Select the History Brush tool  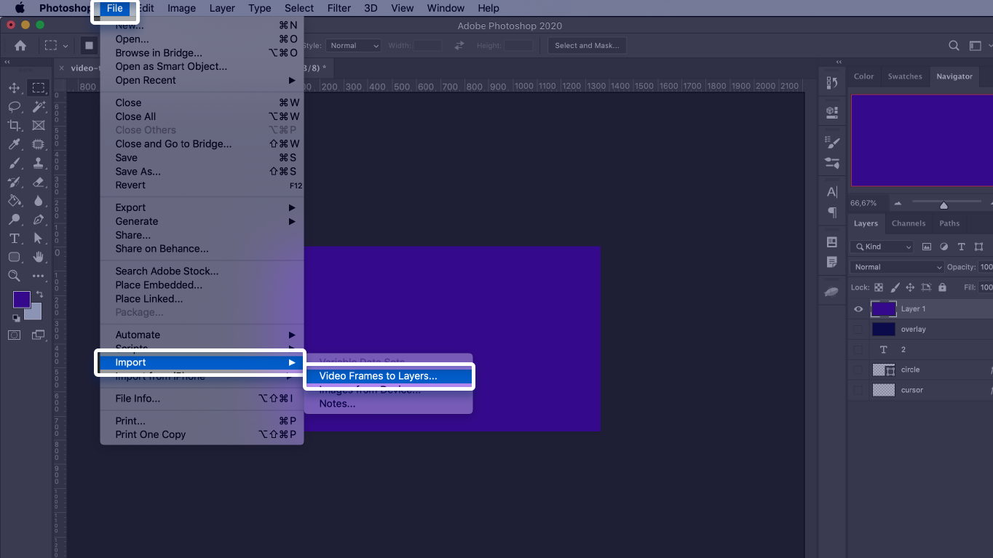(x=14, y=182)
